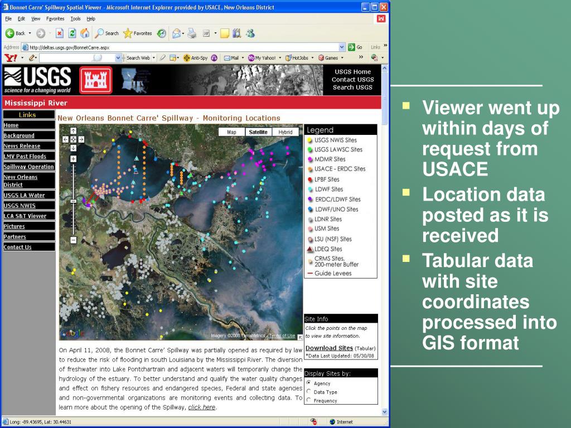Pan the map right with the arrow
Viewport: 571px width, 428px height.
click(x=81, y=139)
